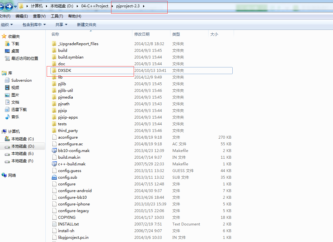The image size is (333, 242).
Task: Click the 04-C++Project breadcrumb segment
Action: 95,6
